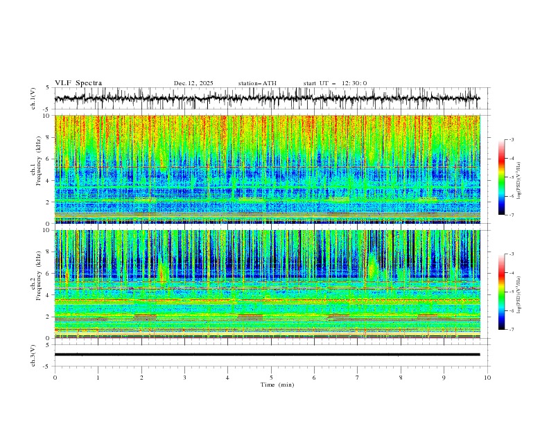Image resolution: width=549 pixels, height=424 pixels.
Task: Click the "2" tick on the Time axis
Action: pos(141,378)
